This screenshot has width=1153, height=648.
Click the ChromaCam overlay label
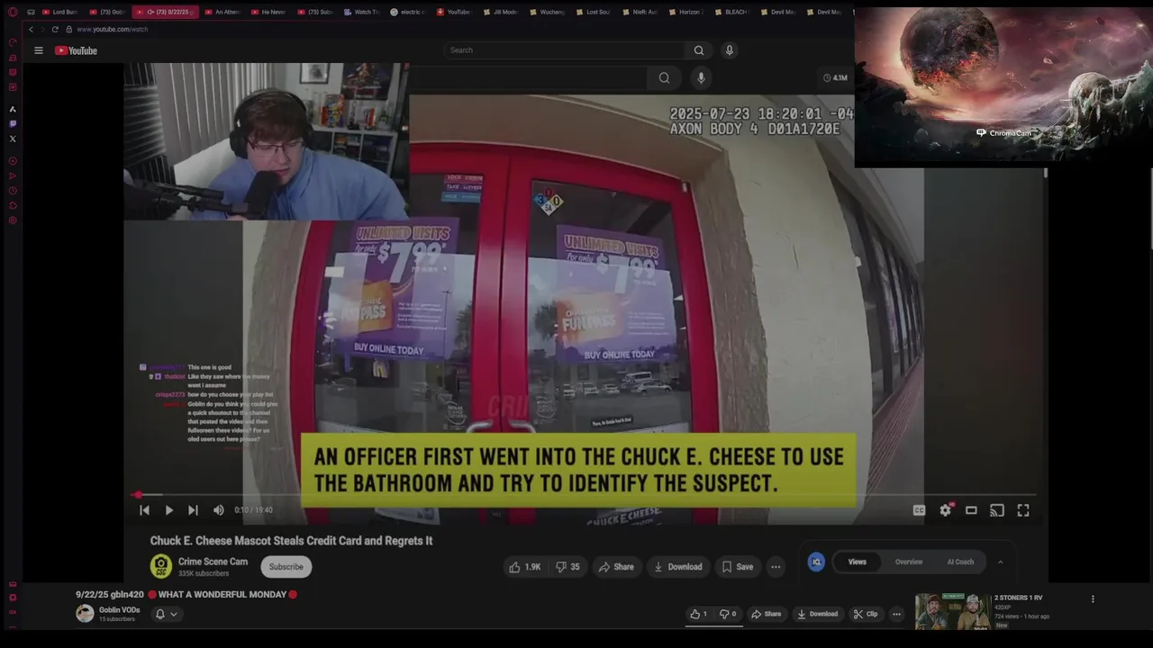[x=1004, y=133]
